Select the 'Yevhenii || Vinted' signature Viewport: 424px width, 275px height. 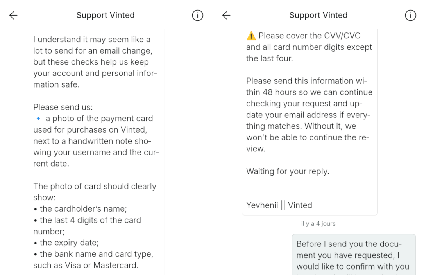click(x=279, y=205)
